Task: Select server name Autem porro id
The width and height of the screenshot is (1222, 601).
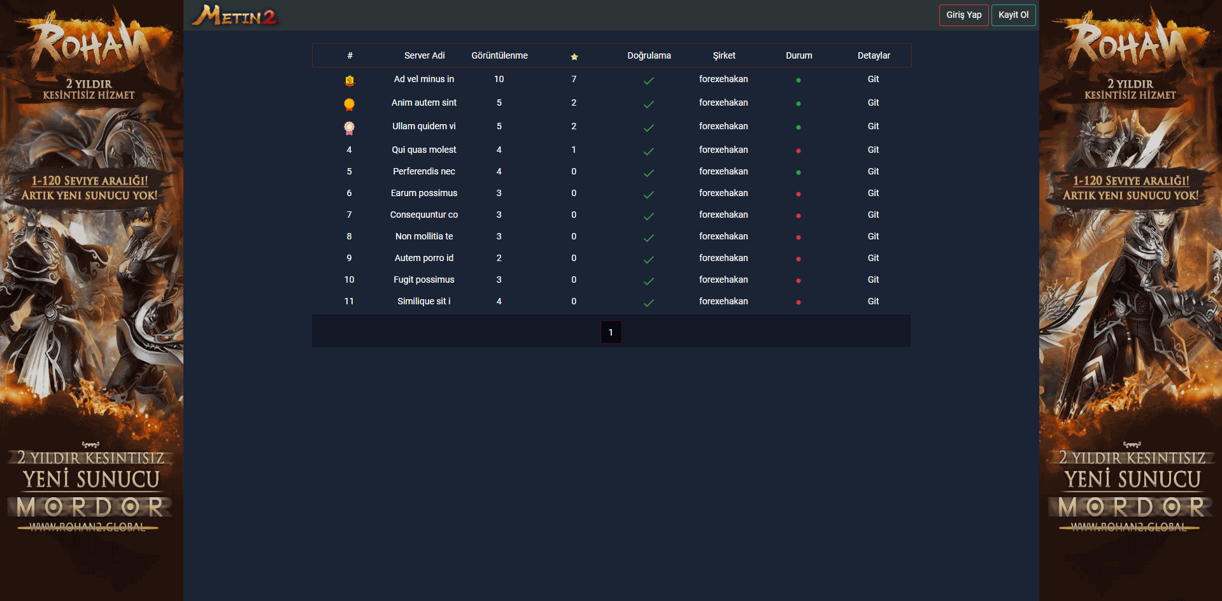Action: tap(424, 258)
